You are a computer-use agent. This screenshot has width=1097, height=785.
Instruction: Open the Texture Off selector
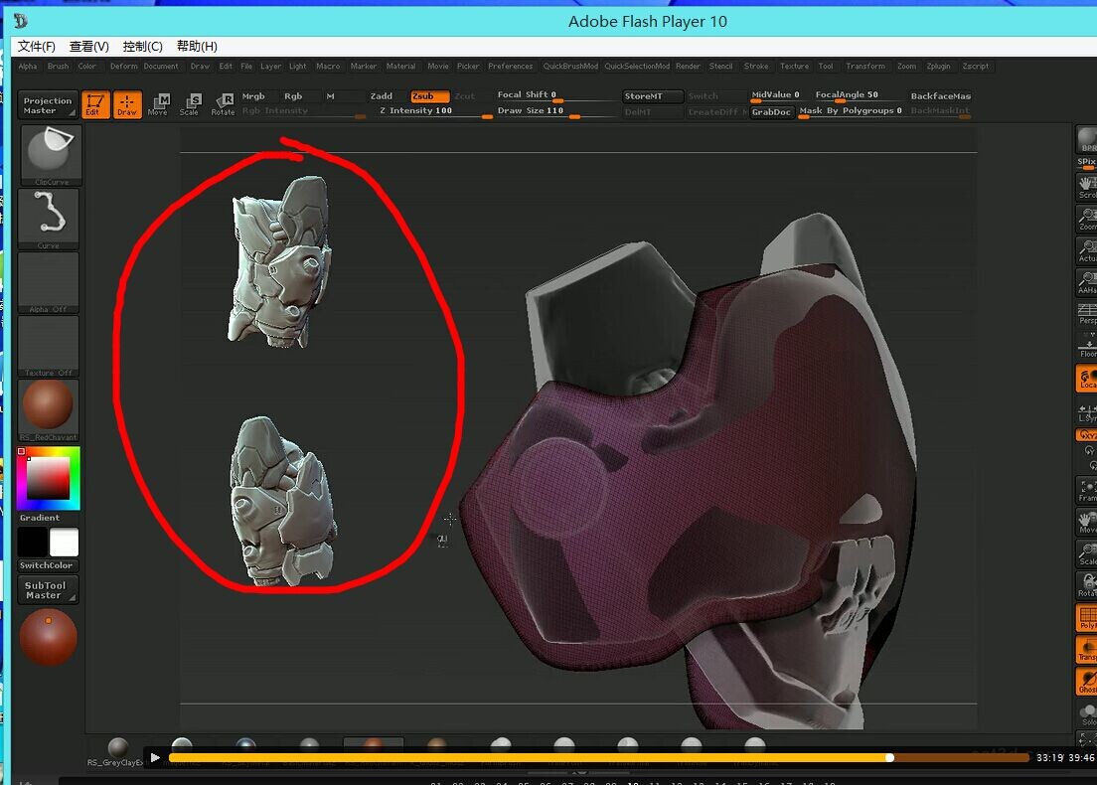(x=49, y=347)
